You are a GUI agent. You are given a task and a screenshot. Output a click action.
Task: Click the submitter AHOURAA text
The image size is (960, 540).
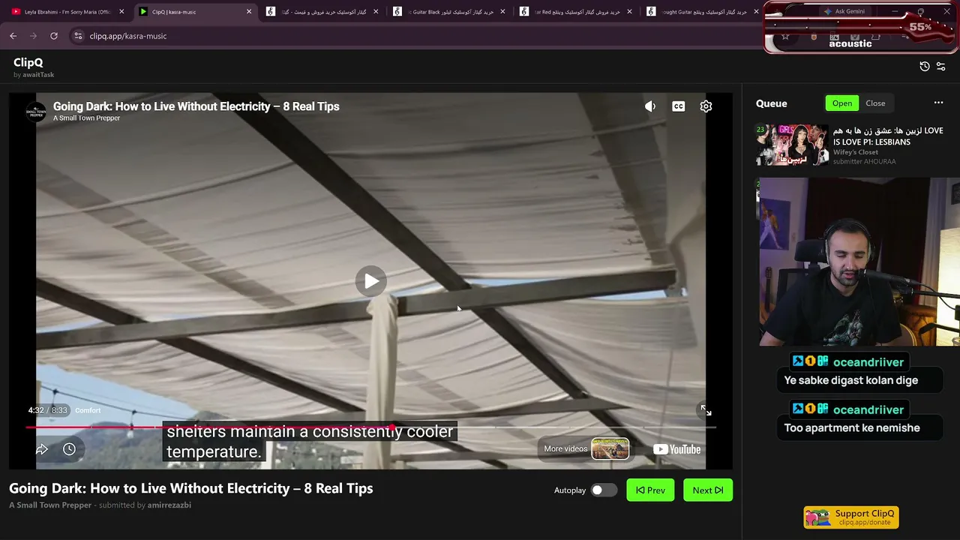tap(880, 162)
